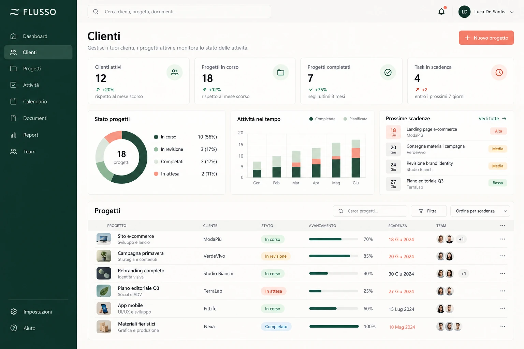Click the Sito e-commerce progress bar
This screenshot has width=524, height=349.
334,239
